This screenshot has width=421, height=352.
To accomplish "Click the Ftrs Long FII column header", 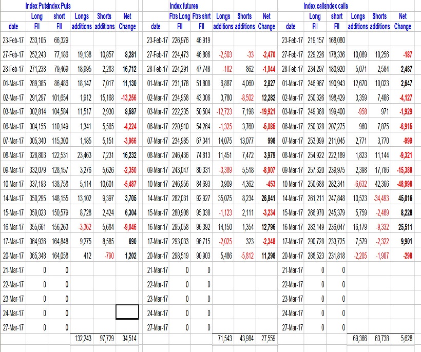I will [x=180, y=22].
